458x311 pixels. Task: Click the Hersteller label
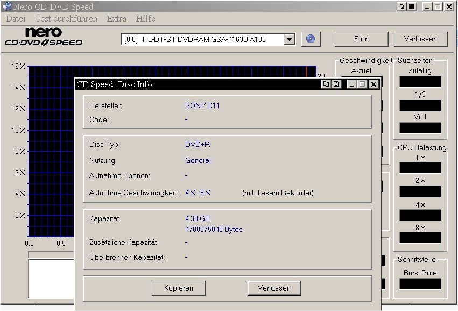(x=105, y=105)
